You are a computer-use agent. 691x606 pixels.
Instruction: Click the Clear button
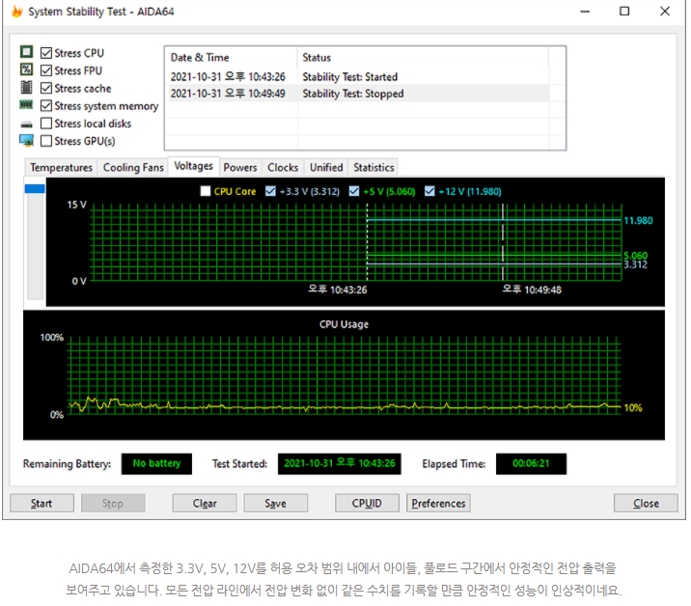tap(205, 503)
